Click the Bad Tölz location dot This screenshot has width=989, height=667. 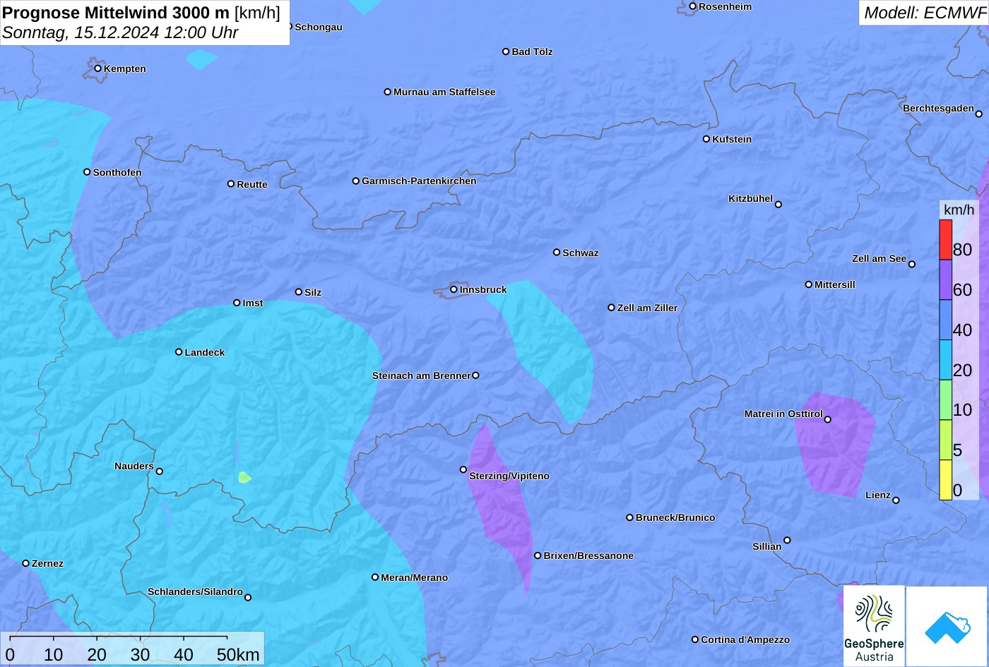pos(506,52)
